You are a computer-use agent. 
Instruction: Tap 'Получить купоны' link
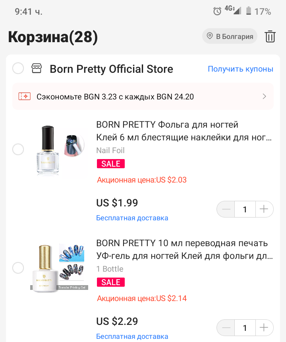pyautogui.click(x=240, y=69)
